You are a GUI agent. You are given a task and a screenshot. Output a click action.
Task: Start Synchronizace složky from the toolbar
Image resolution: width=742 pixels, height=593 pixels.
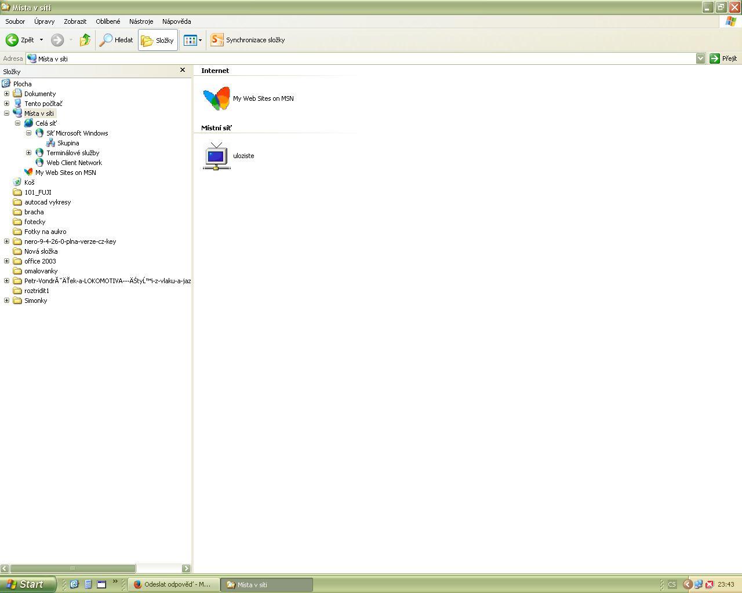coord(248,40)
